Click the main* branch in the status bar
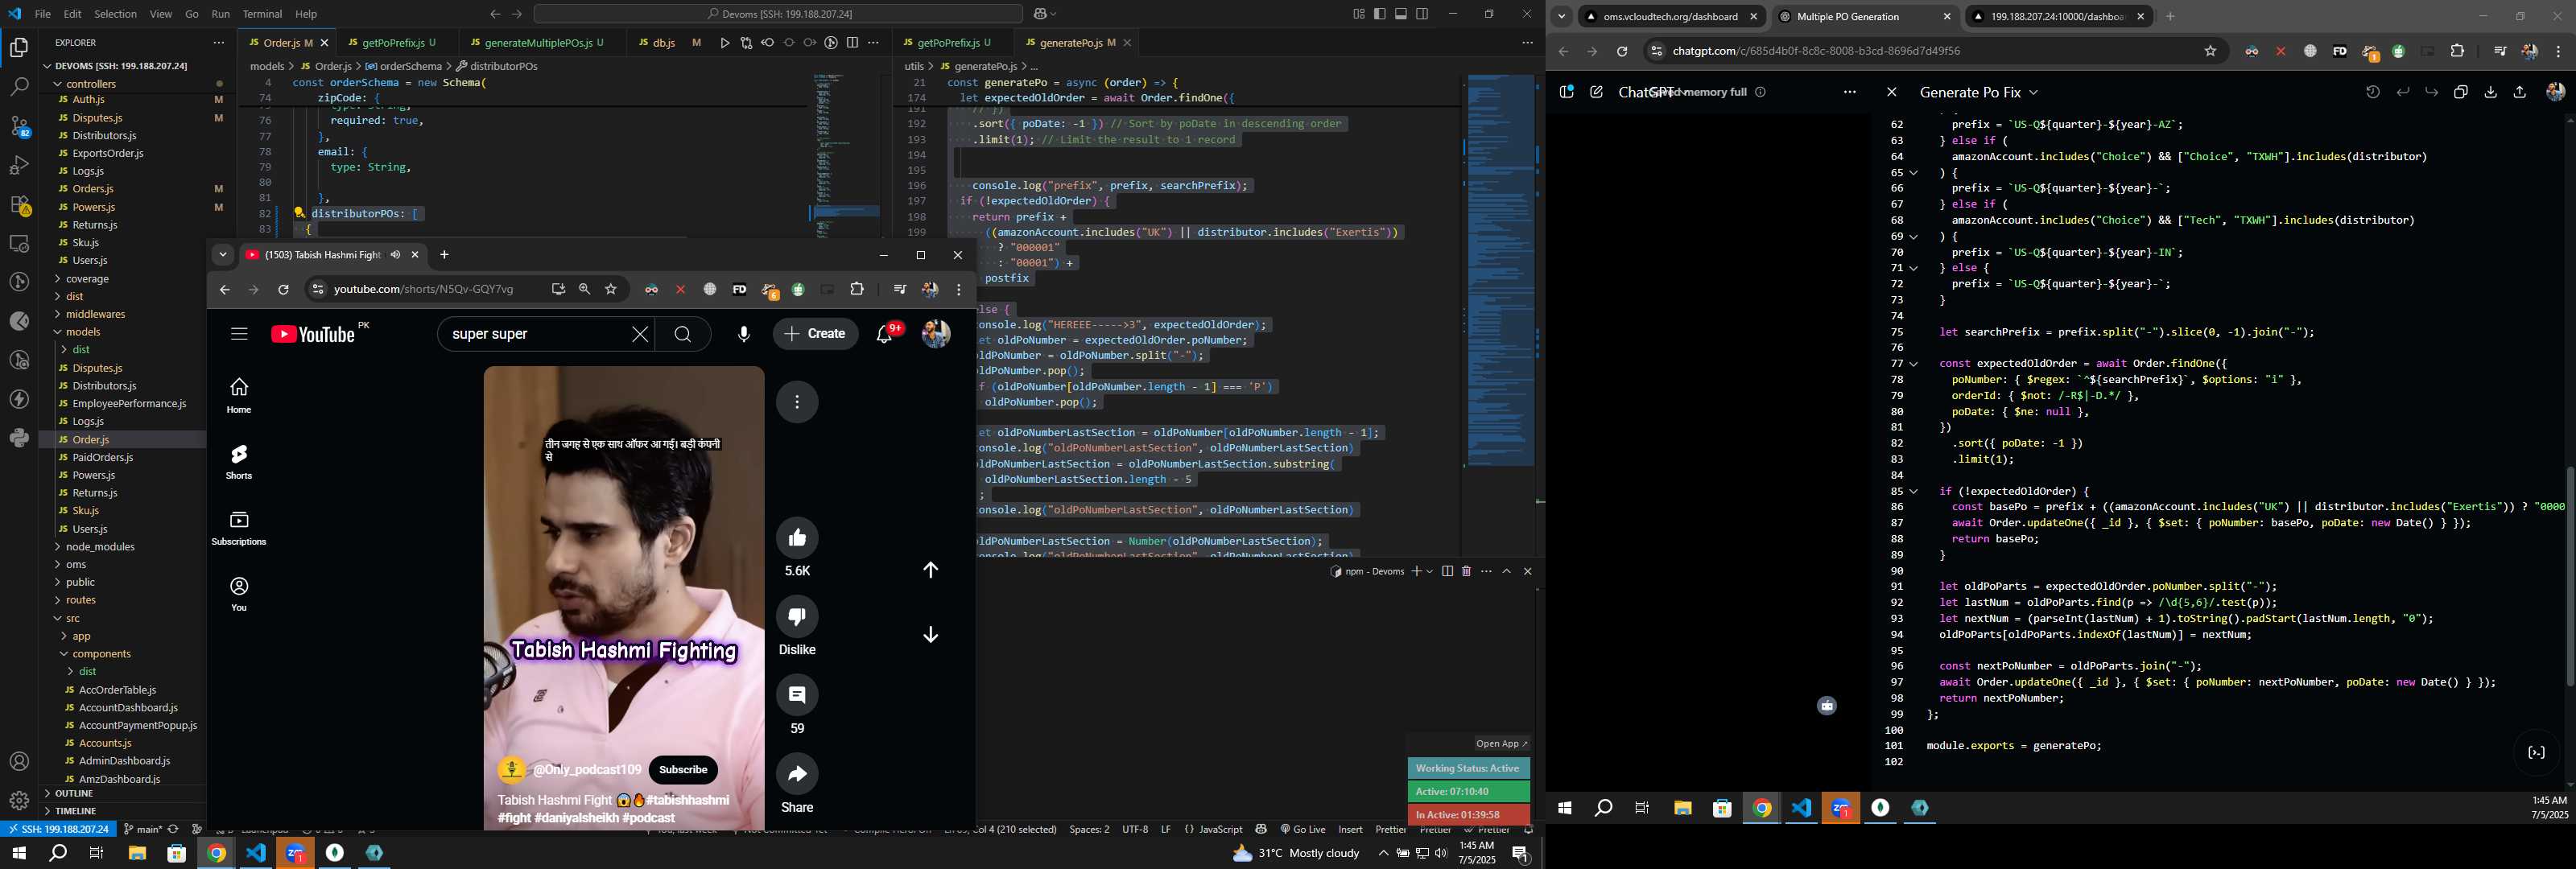 click(x=142, y=829)
